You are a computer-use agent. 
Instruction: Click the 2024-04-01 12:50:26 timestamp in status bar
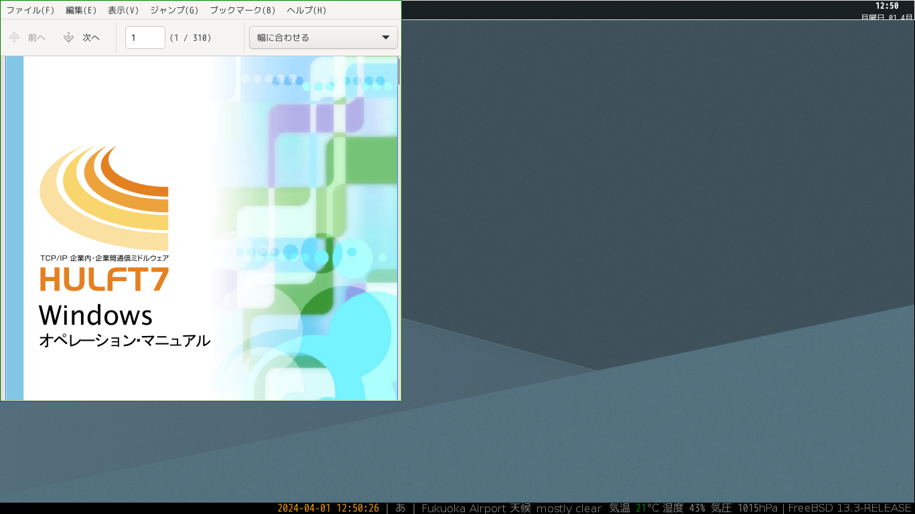tap(328, 508)
